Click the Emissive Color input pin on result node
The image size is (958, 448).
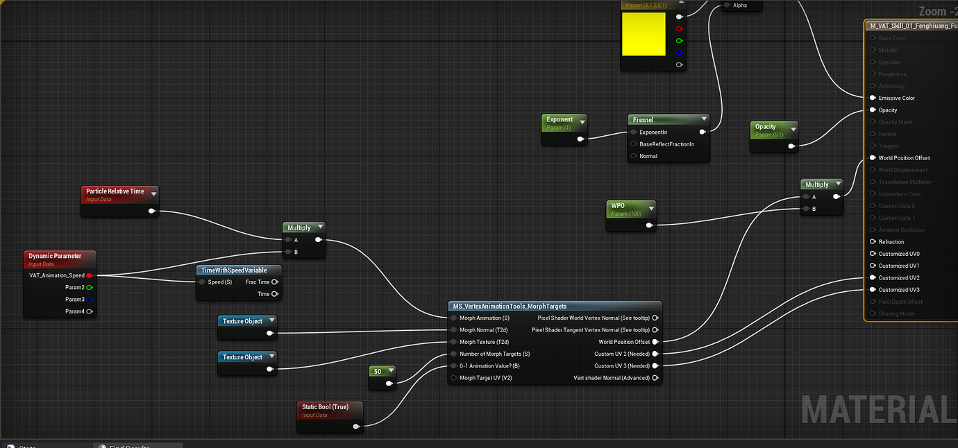pos(872,98)
